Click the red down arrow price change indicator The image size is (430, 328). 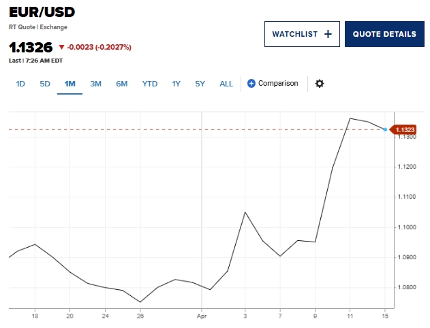point(61,48)
